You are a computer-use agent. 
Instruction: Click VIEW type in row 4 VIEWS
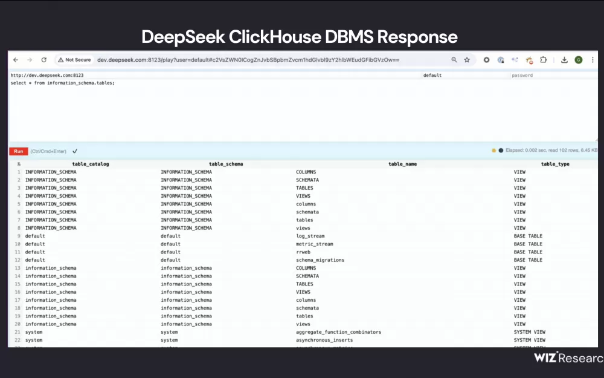tap(519, 196)
